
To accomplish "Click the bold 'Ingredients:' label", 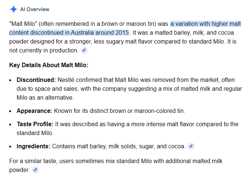I will click(34, 146).
